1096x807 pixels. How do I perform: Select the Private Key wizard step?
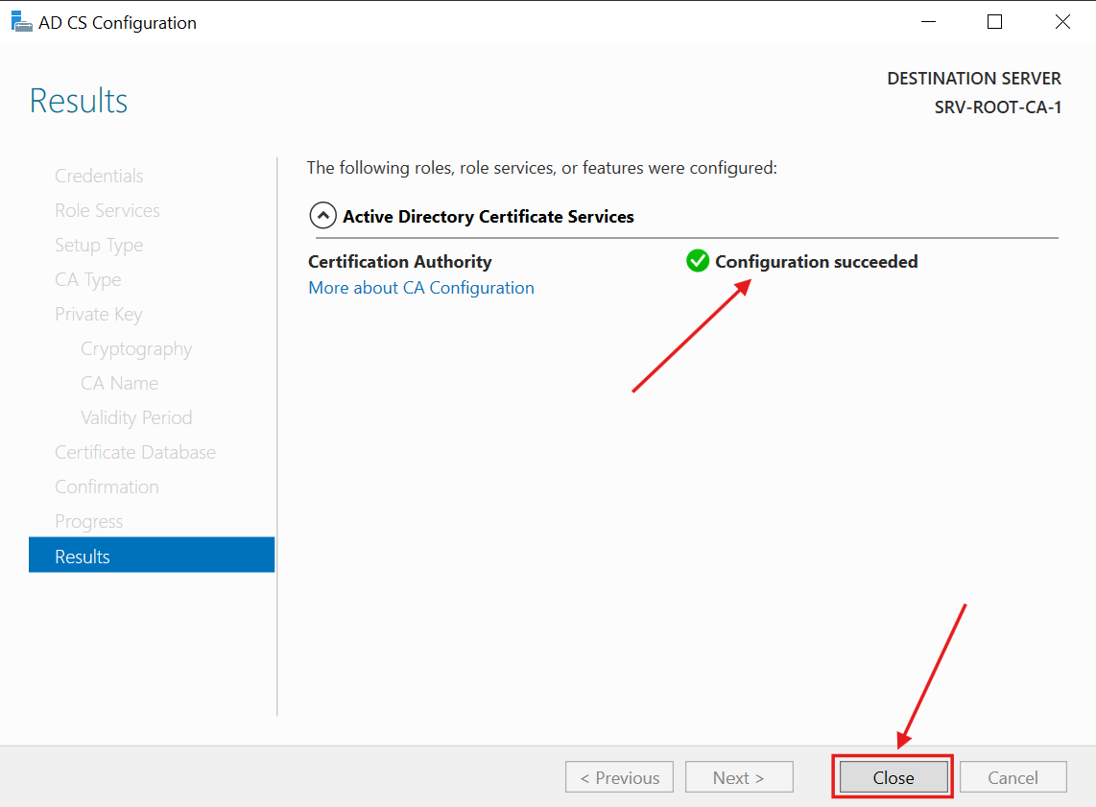click(98, 314)
